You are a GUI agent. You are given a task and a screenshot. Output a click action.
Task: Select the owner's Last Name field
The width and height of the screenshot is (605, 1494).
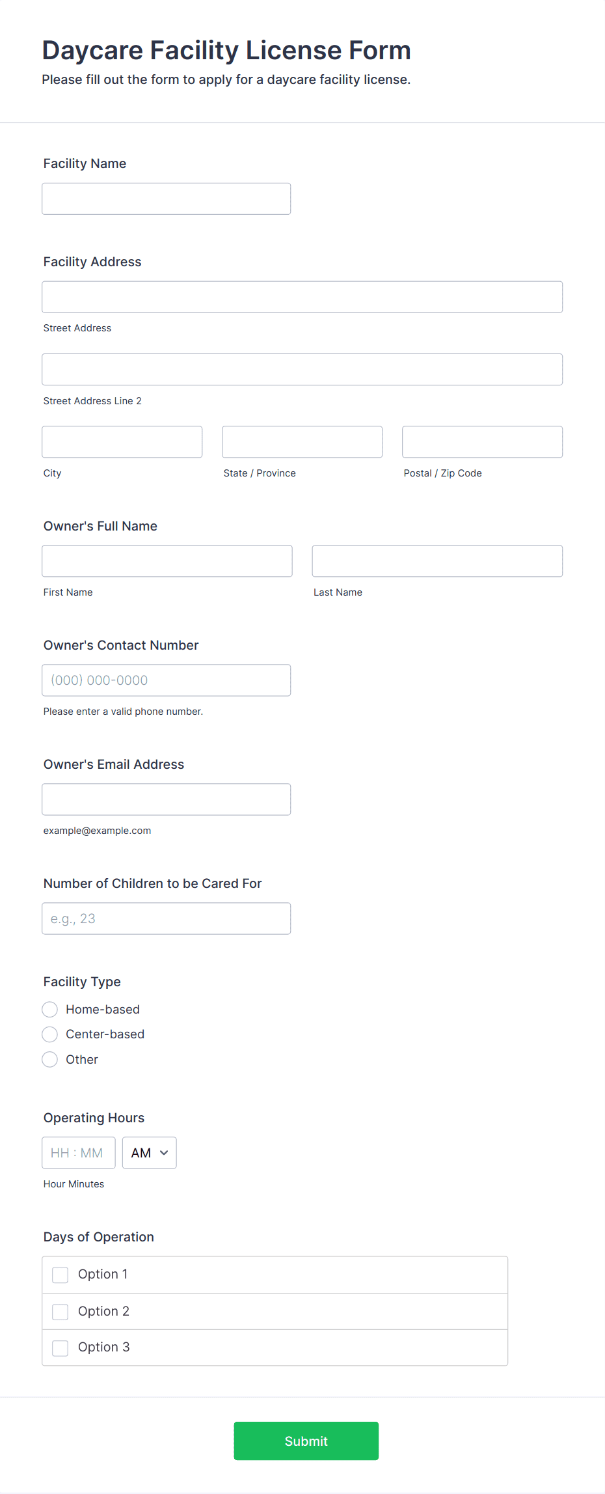click(x=437, y=561)
